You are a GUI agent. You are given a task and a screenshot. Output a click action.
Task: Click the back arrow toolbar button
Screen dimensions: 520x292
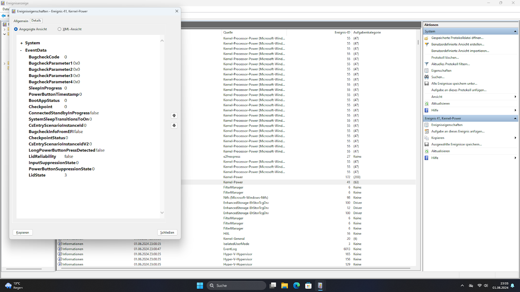click(x=4, y=16)
